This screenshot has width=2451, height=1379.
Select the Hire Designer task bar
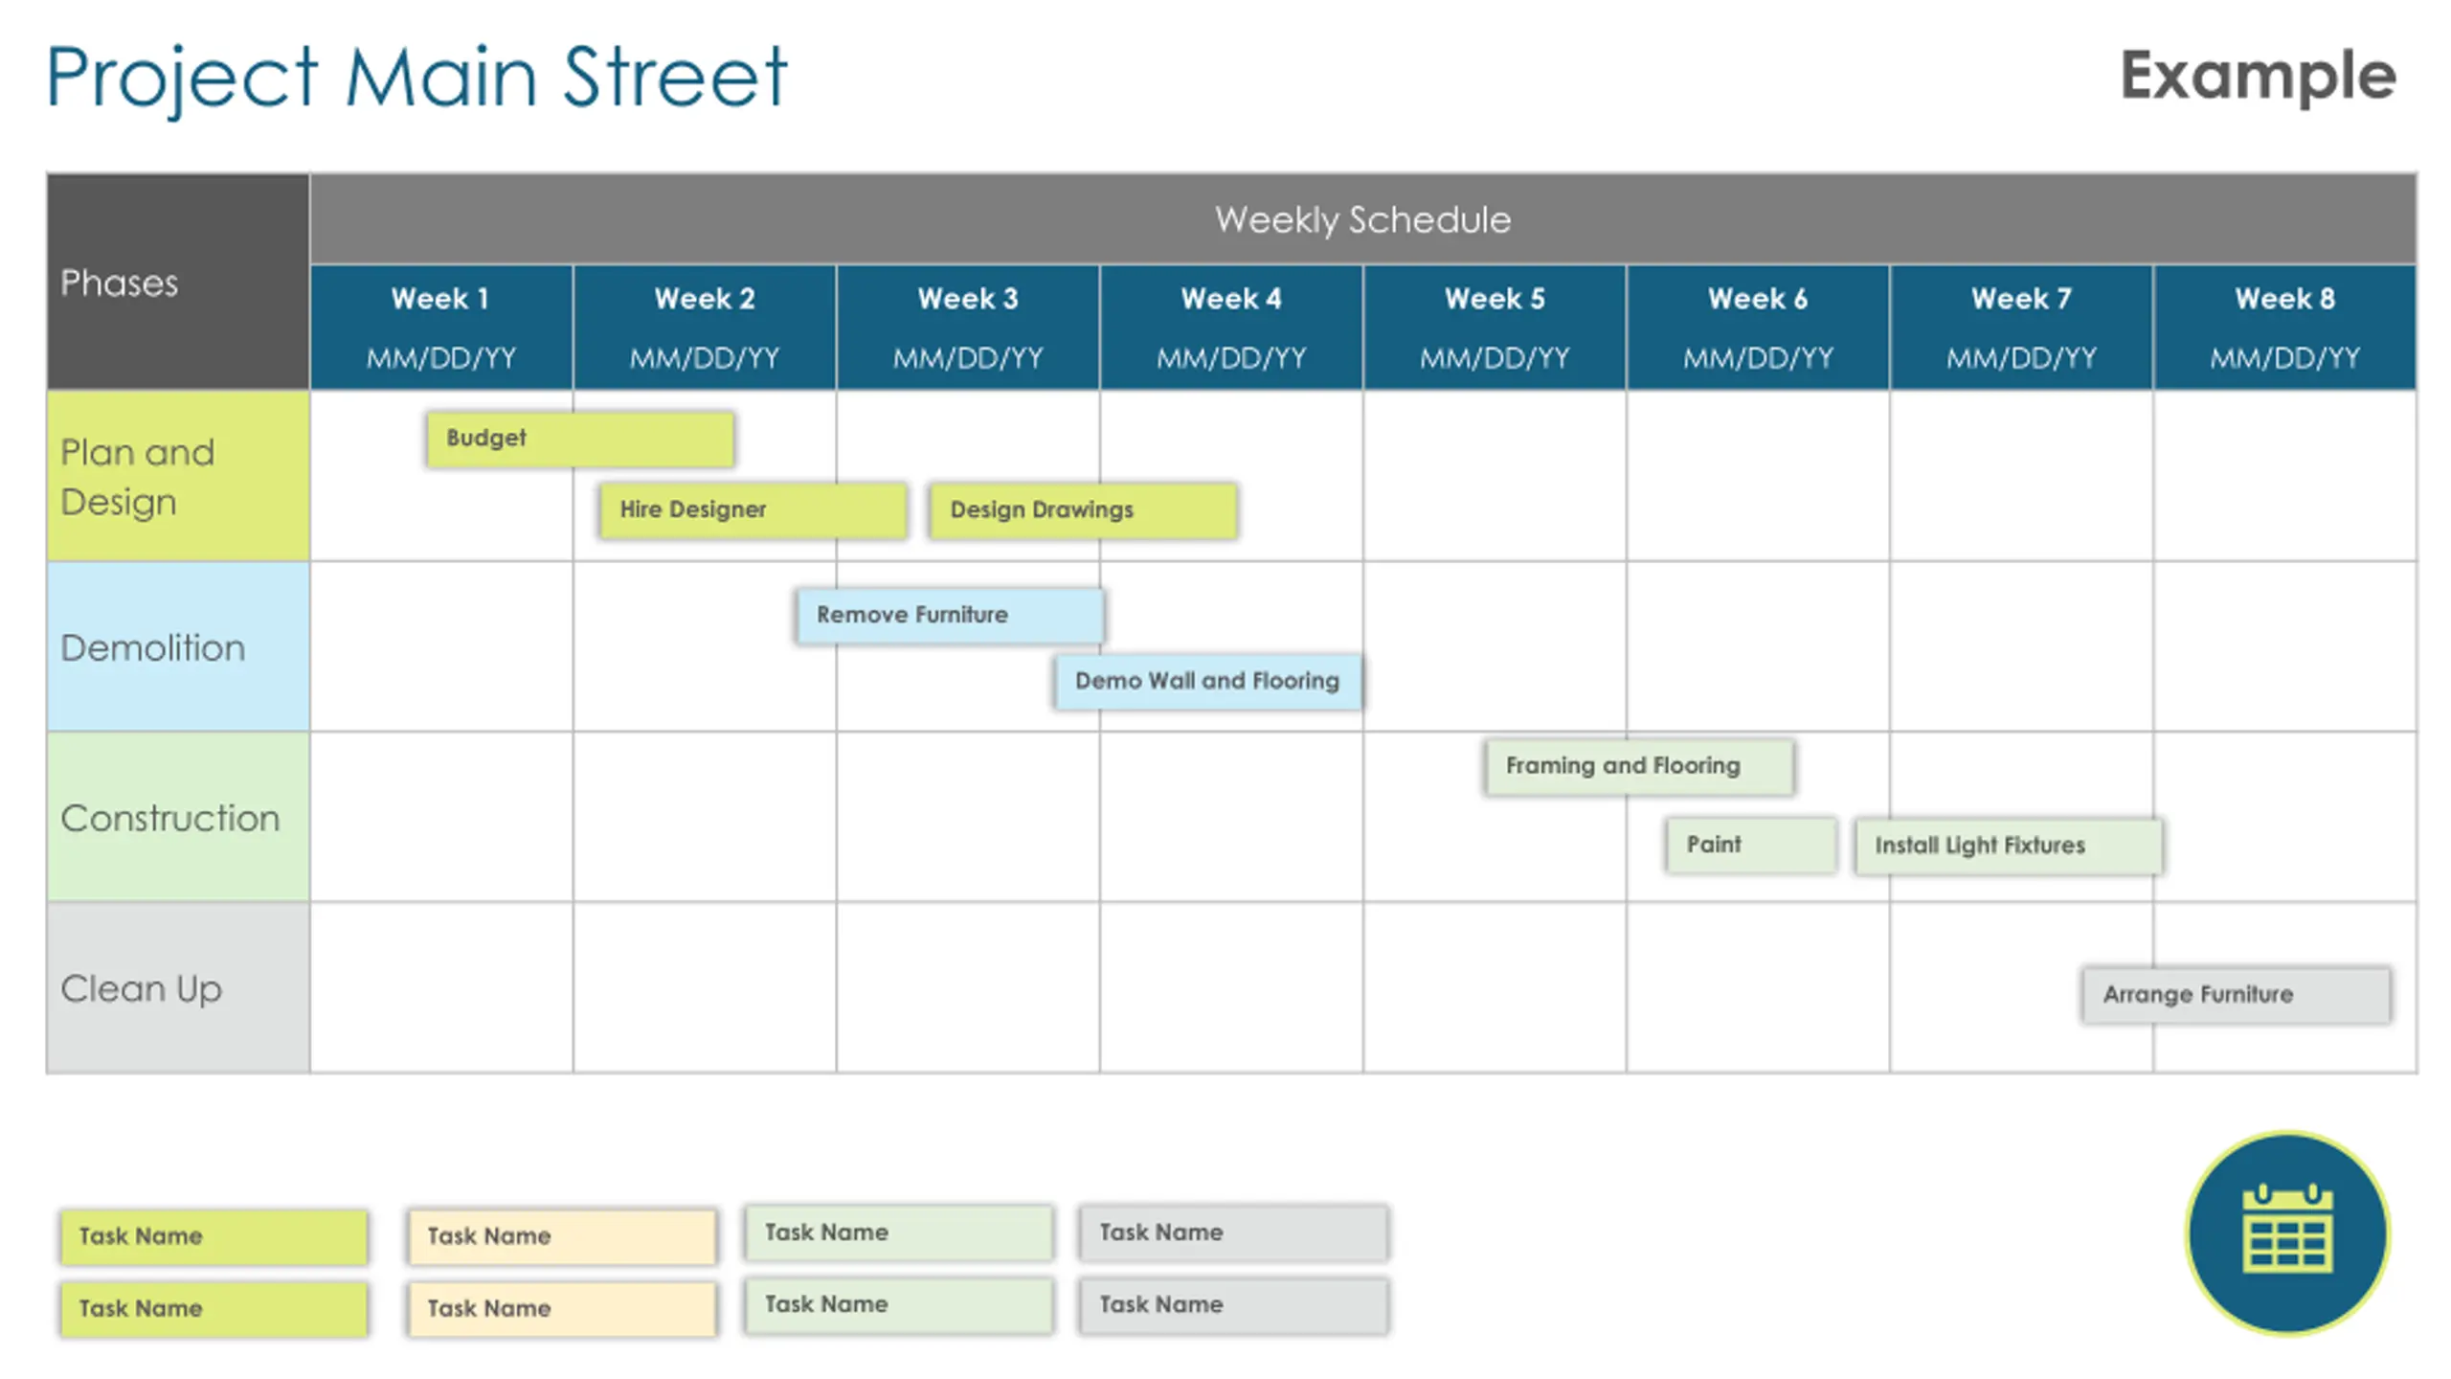pos(753,510)
